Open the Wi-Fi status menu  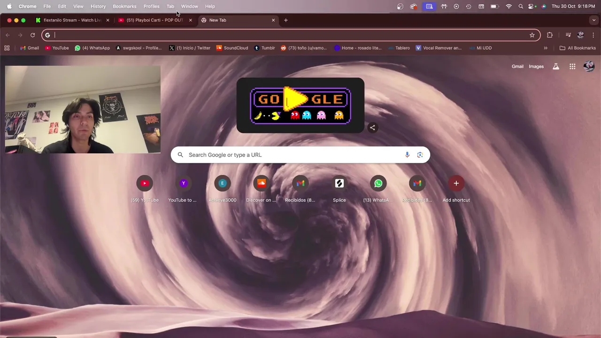pos(509,6)
